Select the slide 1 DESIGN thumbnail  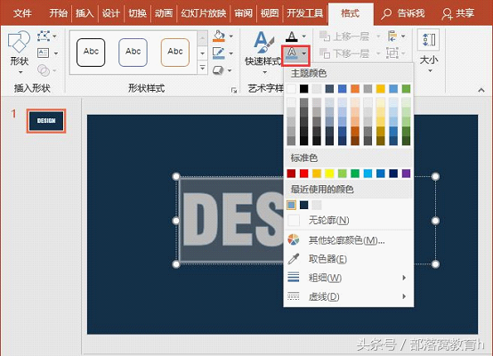(x=46, y=121)
